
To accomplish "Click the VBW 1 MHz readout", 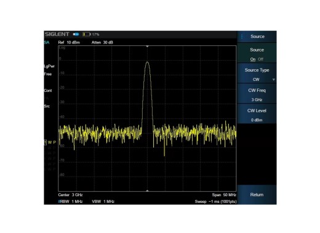I will click(x=103, y=202).
